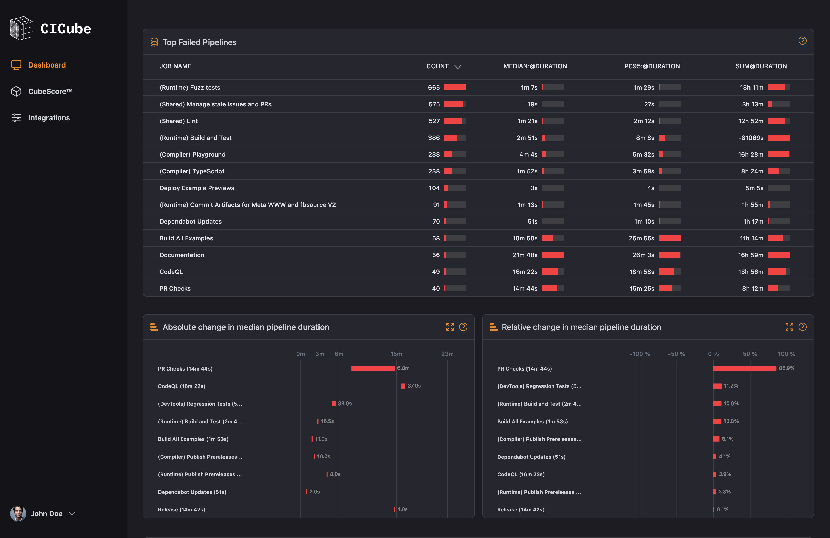The image size is (830, 538).
Task: Expand the Absolute change chart fullscreen
Action: (x=450, y=327)
